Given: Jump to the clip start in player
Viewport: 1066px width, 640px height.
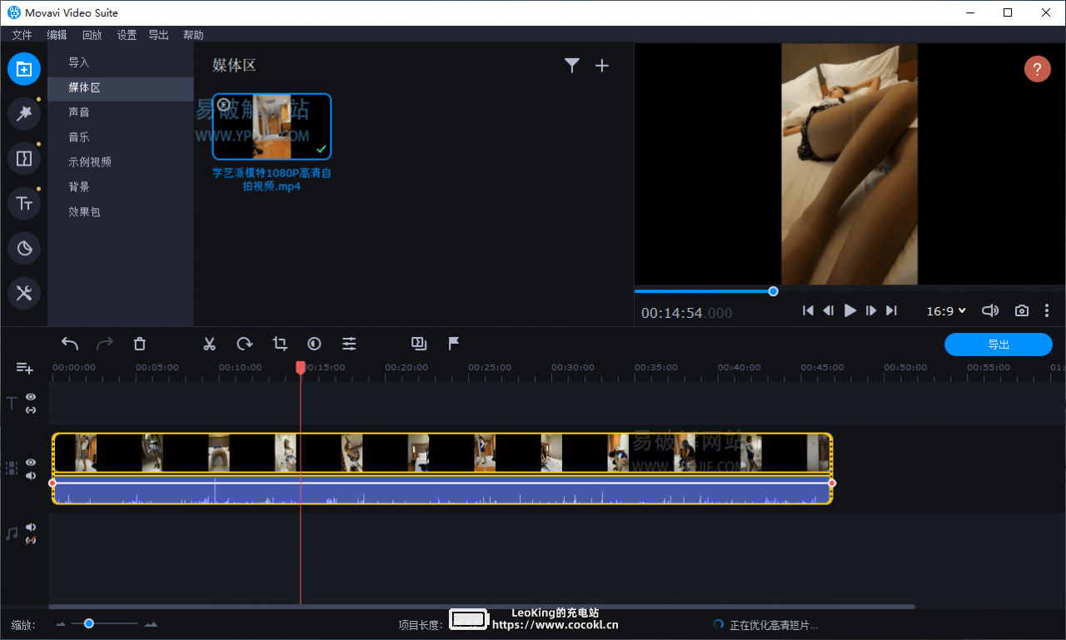Looking at the screenshot, I should click(x=808, y=310).
